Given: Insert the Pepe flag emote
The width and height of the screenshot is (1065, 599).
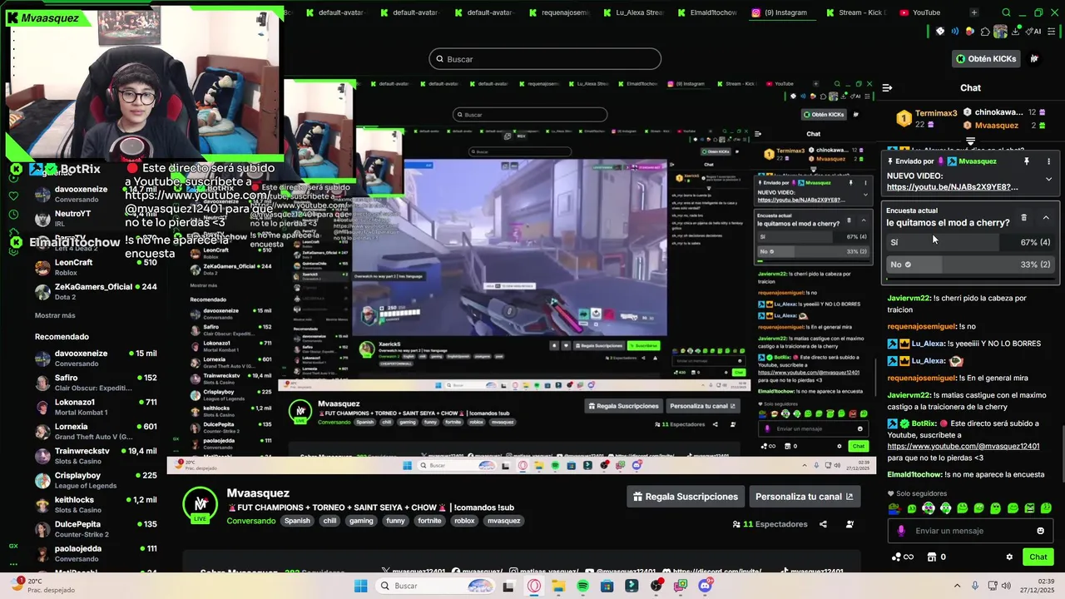Looking at the screenshot, I should (894, 508).
